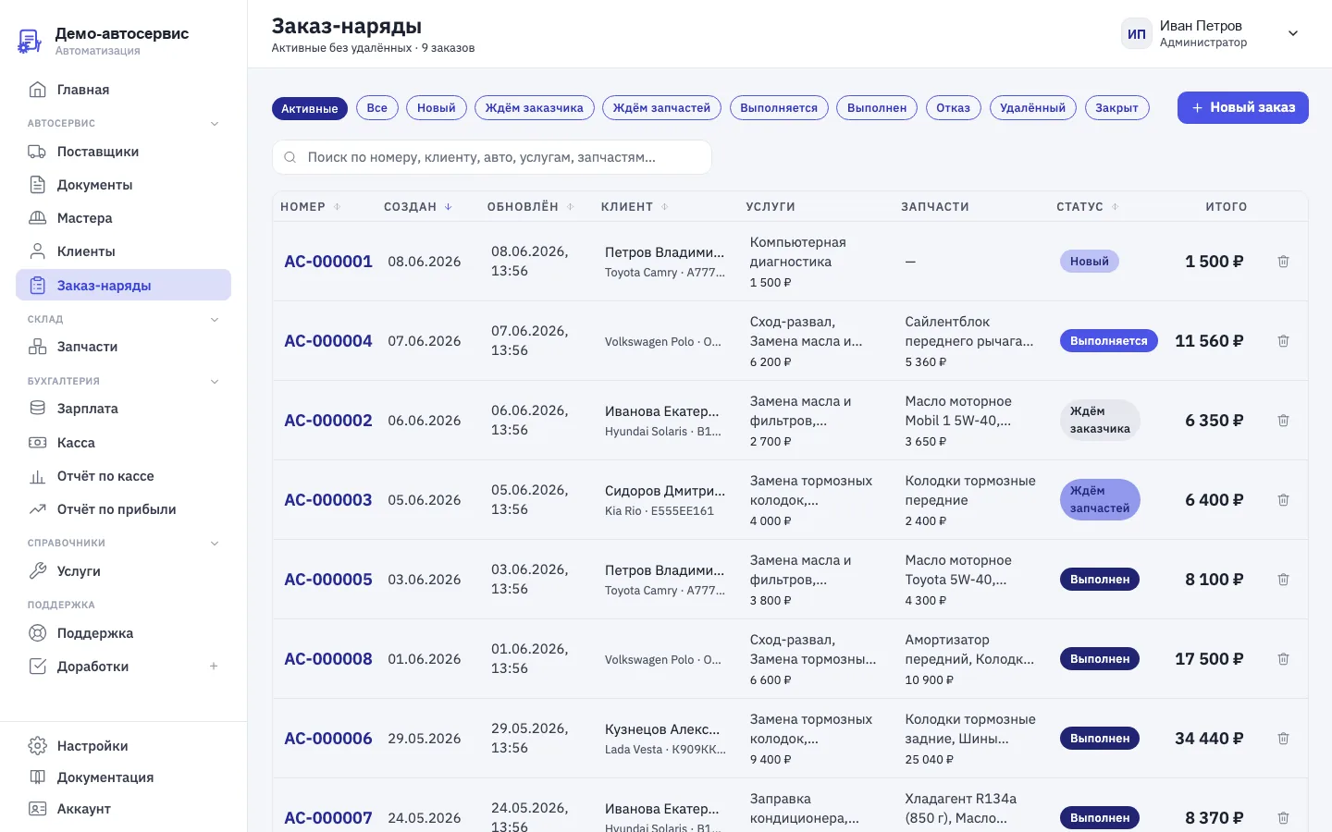Click the Поставщики truck icon

tap(38, 152)
